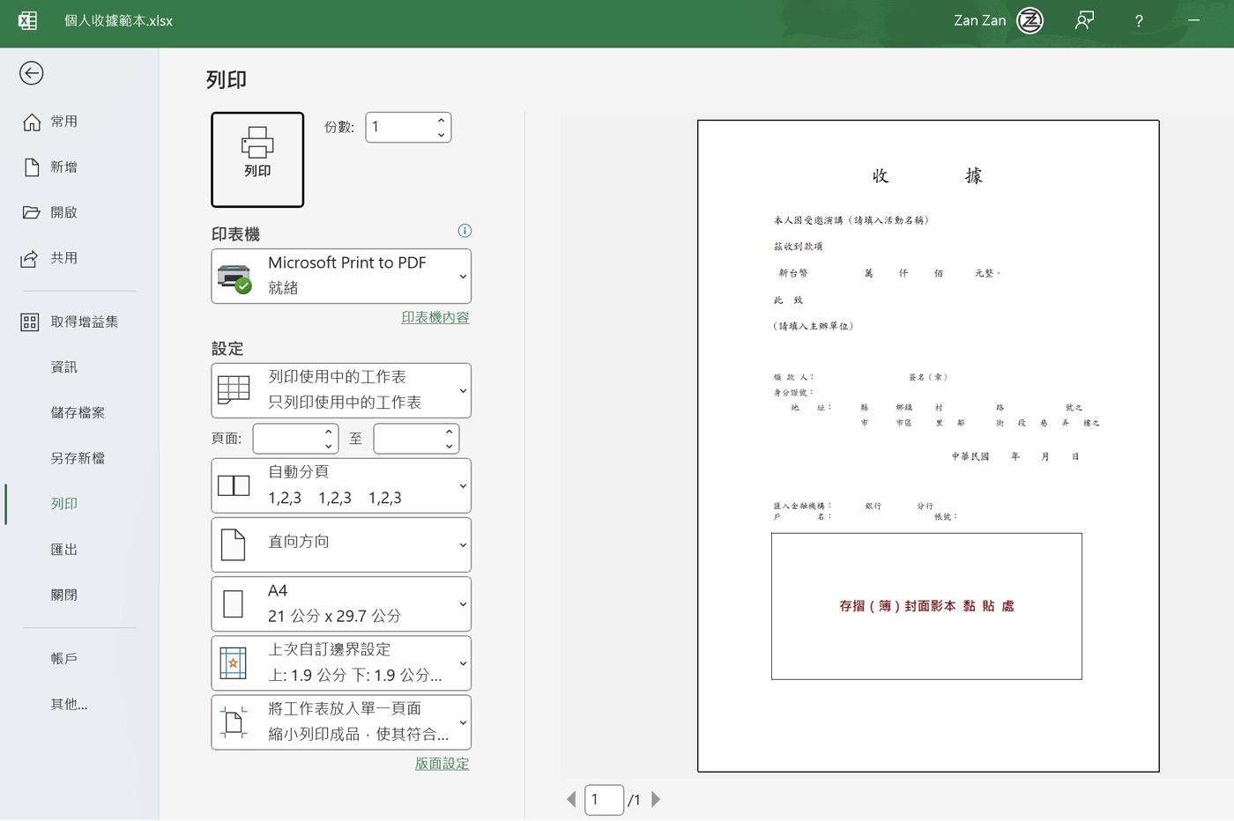Go to previous page with left arrow

[571, 800]
